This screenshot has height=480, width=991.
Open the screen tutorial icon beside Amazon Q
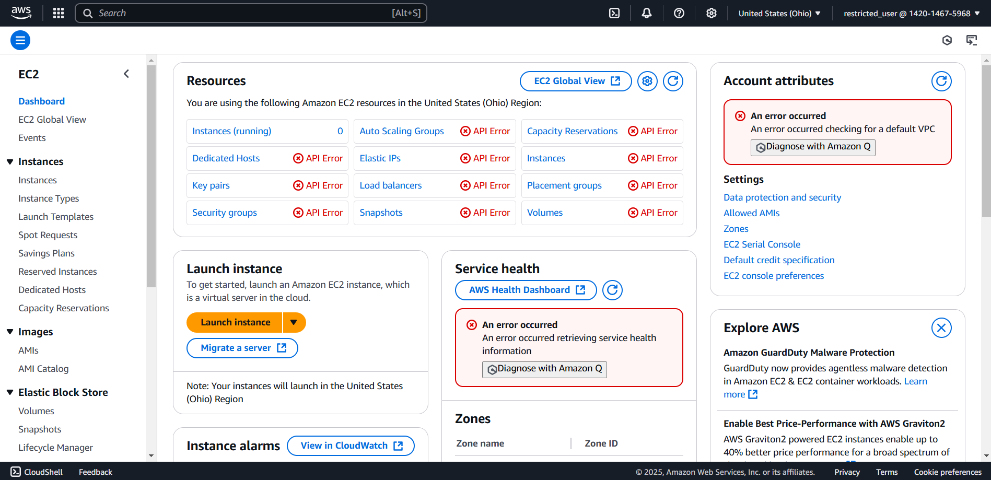tap(972, 40)
